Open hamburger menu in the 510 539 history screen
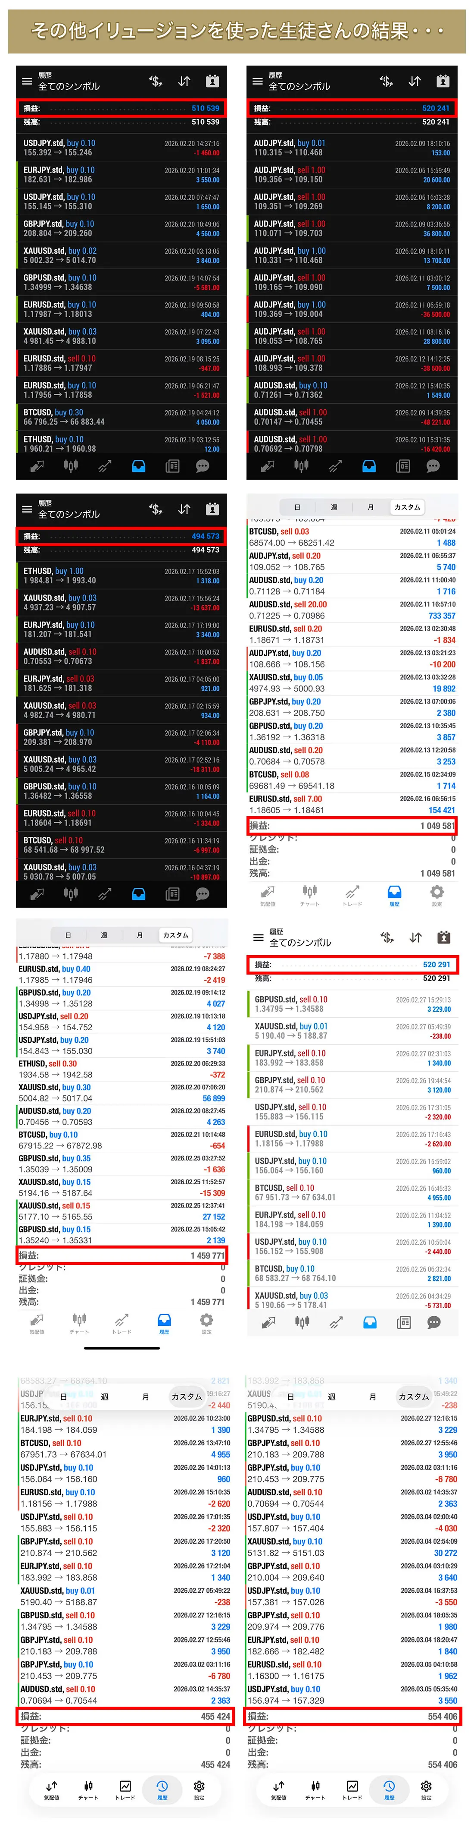Viewport: 474px width, 1840px height. click(26, 82)
